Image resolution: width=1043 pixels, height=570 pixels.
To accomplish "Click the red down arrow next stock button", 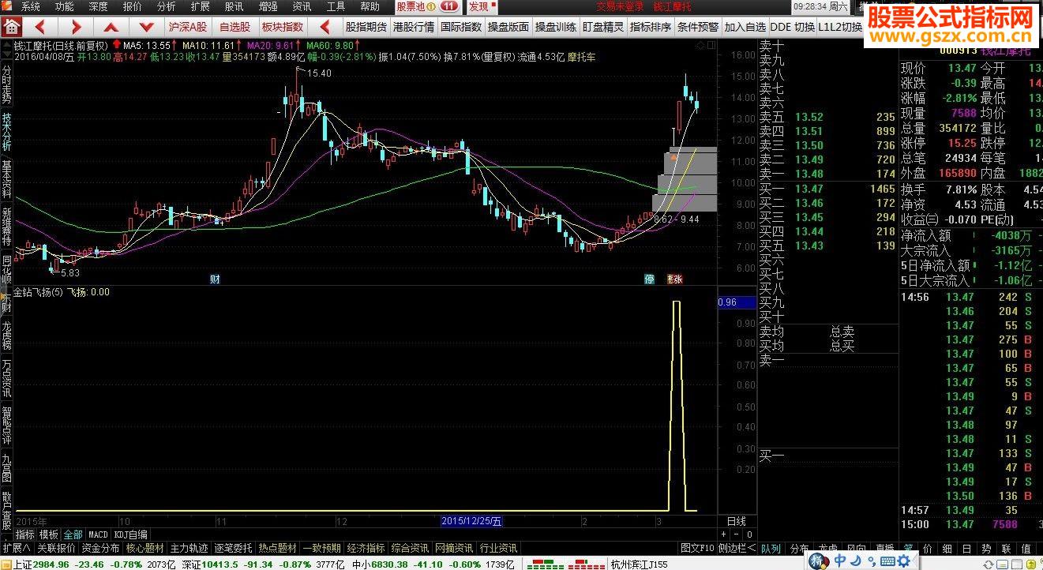I will (x=146, y=27).
